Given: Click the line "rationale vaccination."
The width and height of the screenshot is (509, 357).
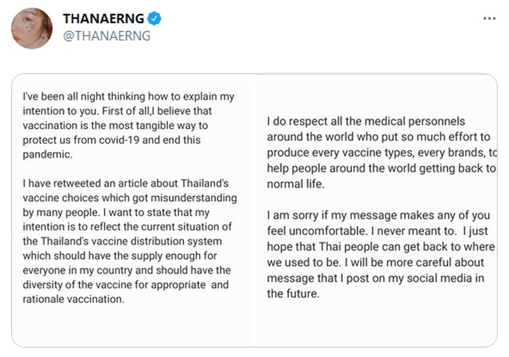Looking at the screenshot, I should point(73,299).
